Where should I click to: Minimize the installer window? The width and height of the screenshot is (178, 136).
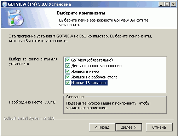[161, 4]
